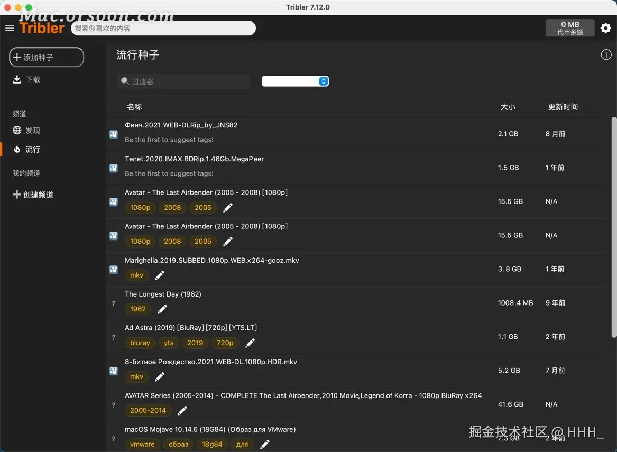Click the download arrow icon in sidebar
Image resolution: width=617 pixels, height=452 pixels.
coord(17,79)
